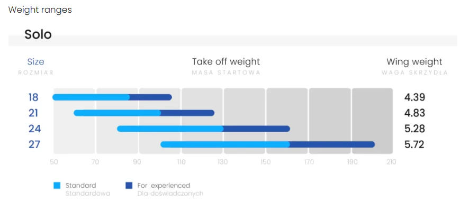Viewport: 469px width, 210px height.
Task: Click the 210 axis tick label
Action: pyautogui.click(x=391, y=162)
